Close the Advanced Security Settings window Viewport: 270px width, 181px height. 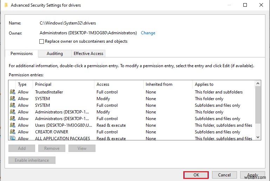(x=261, y=5)
